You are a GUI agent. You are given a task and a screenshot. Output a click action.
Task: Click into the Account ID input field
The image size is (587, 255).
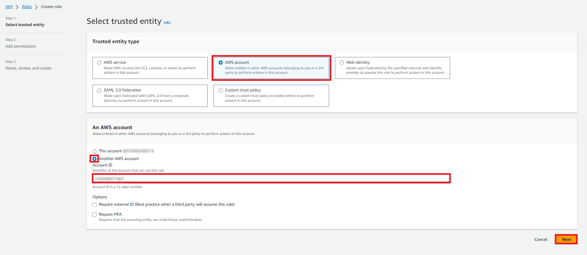271,178
